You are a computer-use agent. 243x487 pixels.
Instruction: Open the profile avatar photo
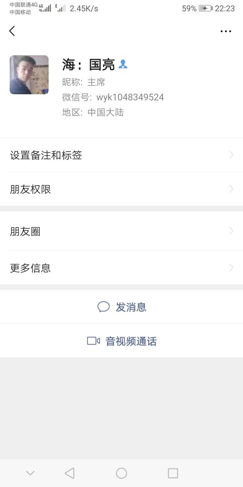(x=29, y=75)
